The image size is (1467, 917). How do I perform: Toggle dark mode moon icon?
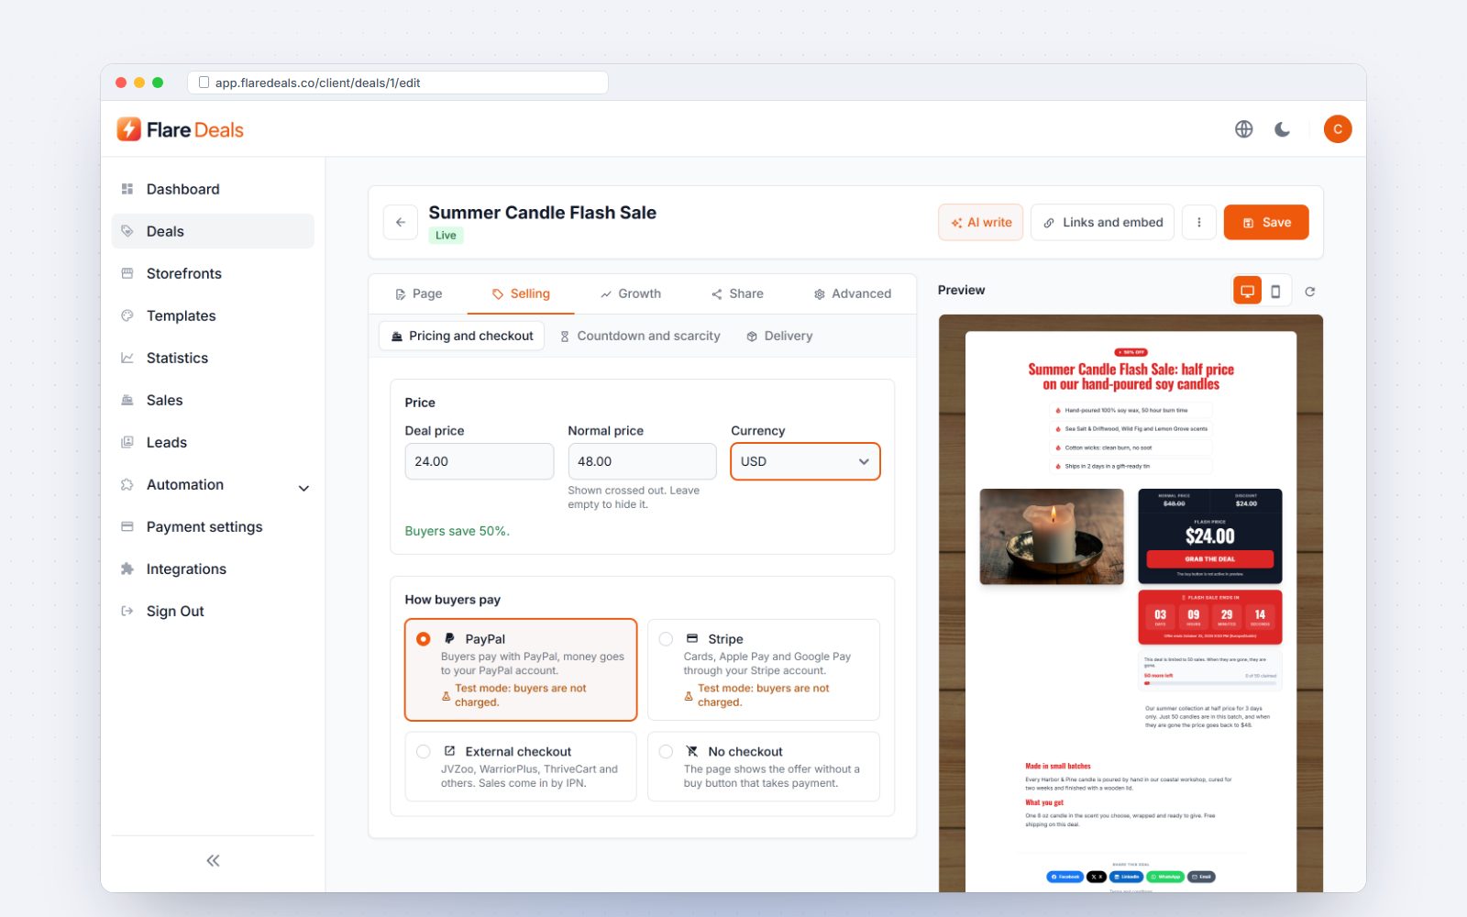point(1283,129)
